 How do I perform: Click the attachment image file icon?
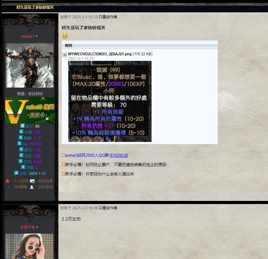[65, 55]
